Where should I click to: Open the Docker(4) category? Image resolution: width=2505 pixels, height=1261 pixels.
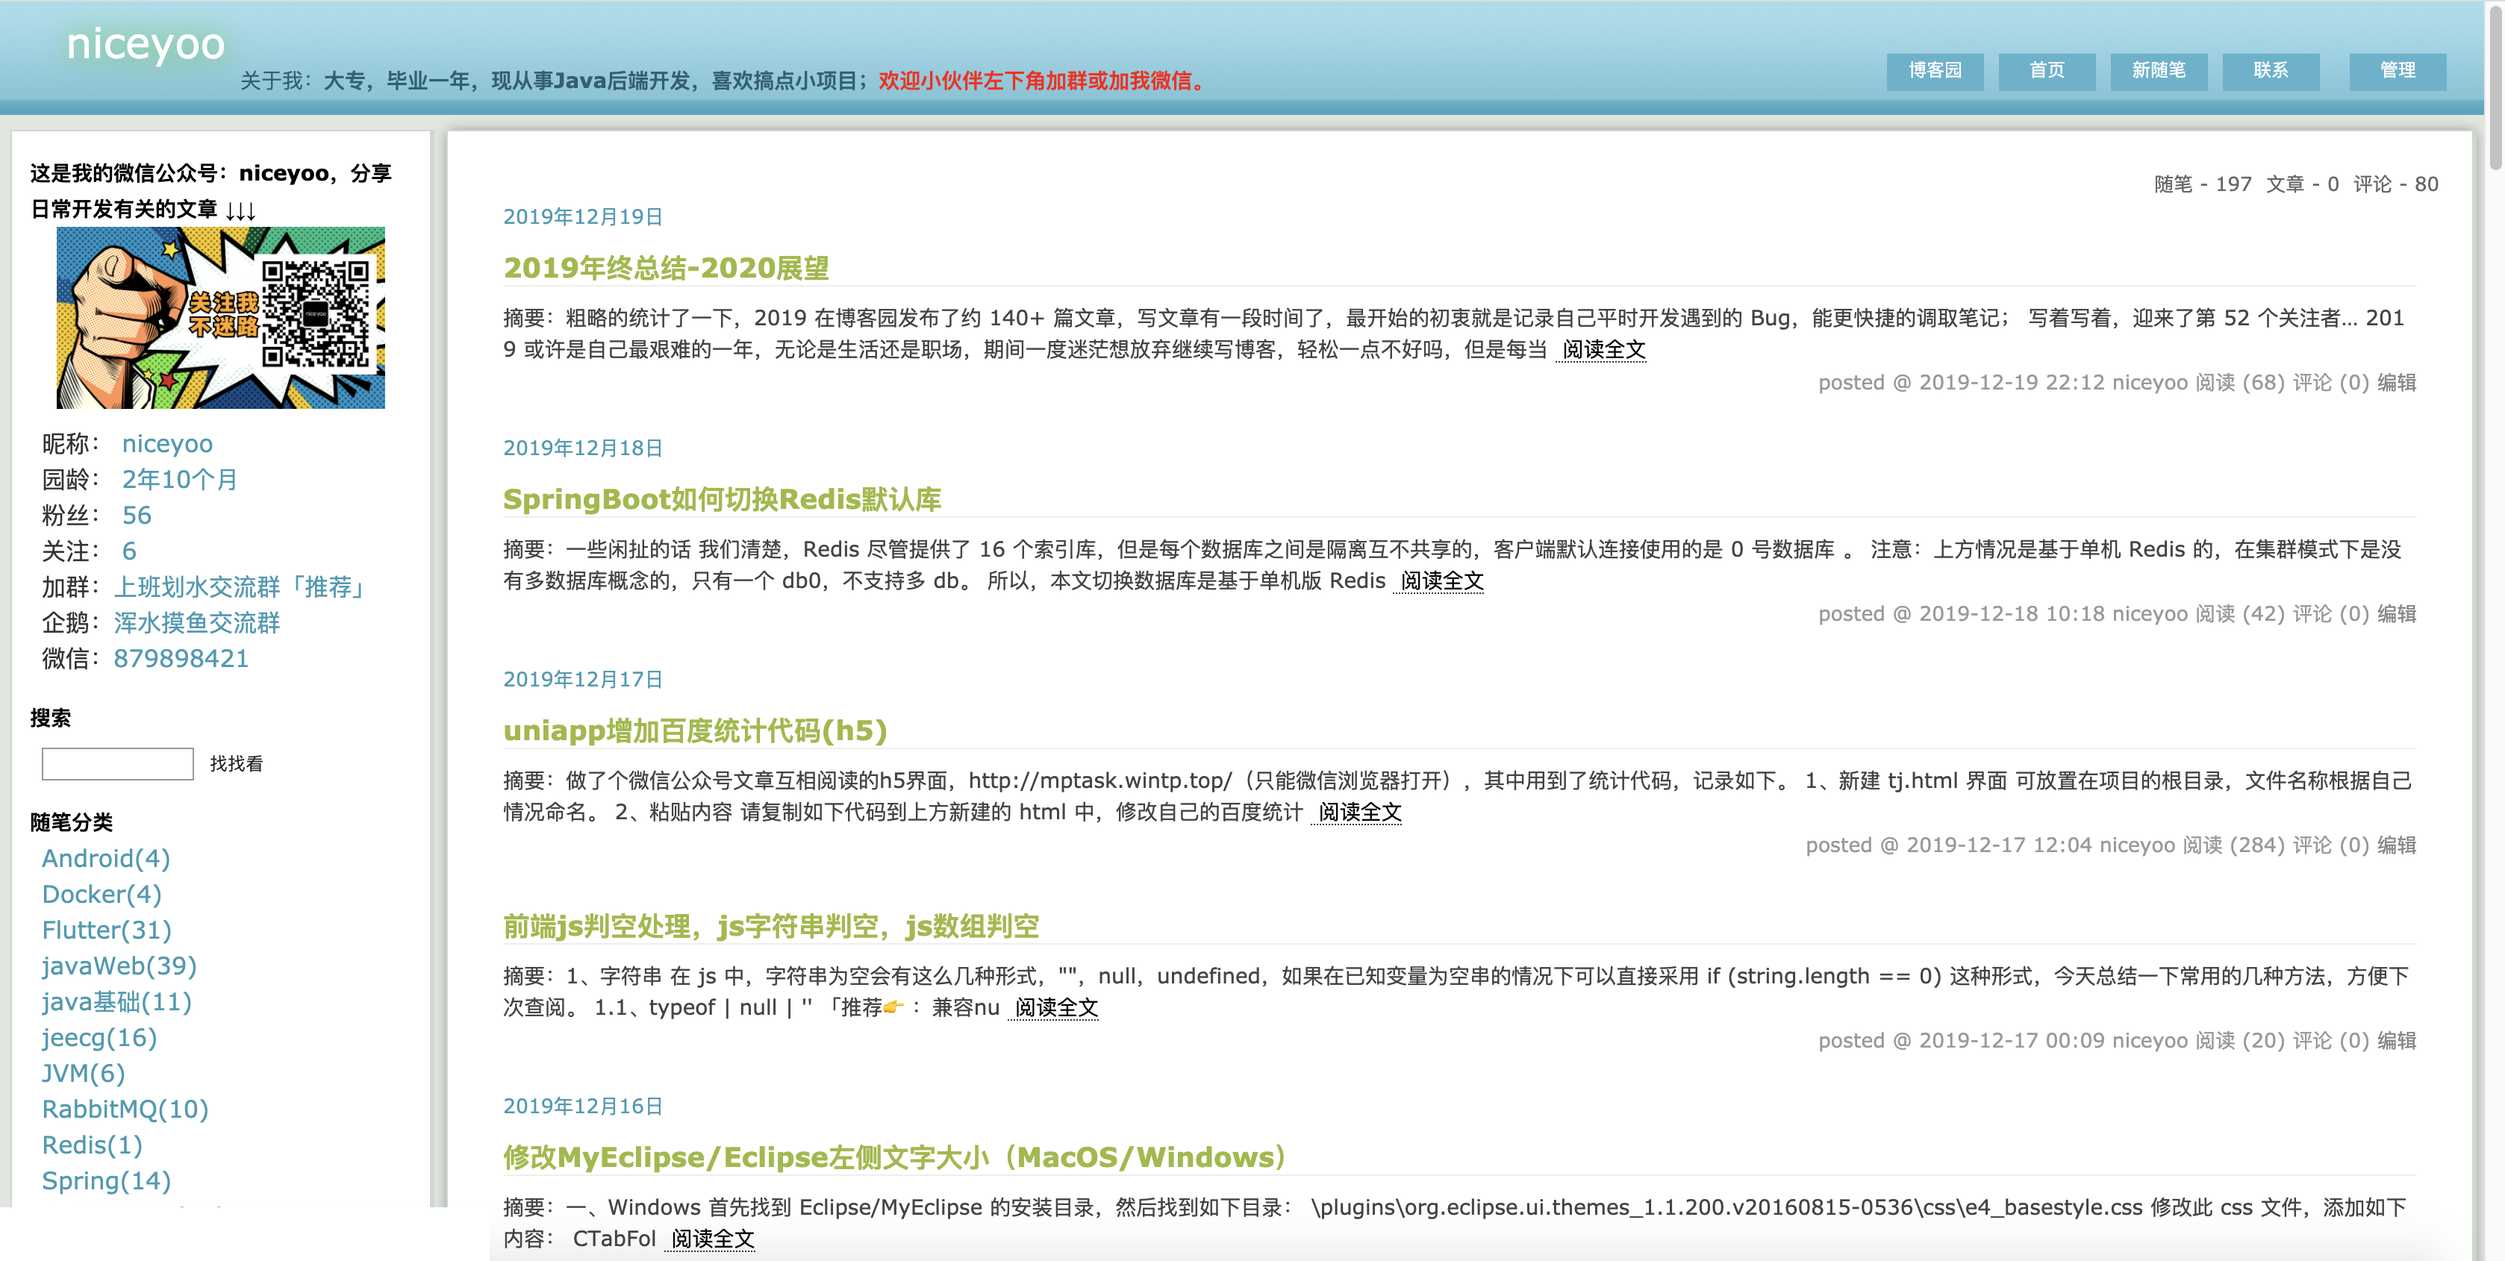(101, 895)
